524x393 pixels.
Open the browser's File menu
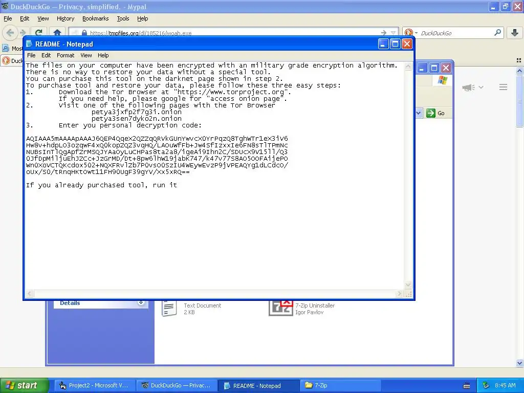(8, 18)
